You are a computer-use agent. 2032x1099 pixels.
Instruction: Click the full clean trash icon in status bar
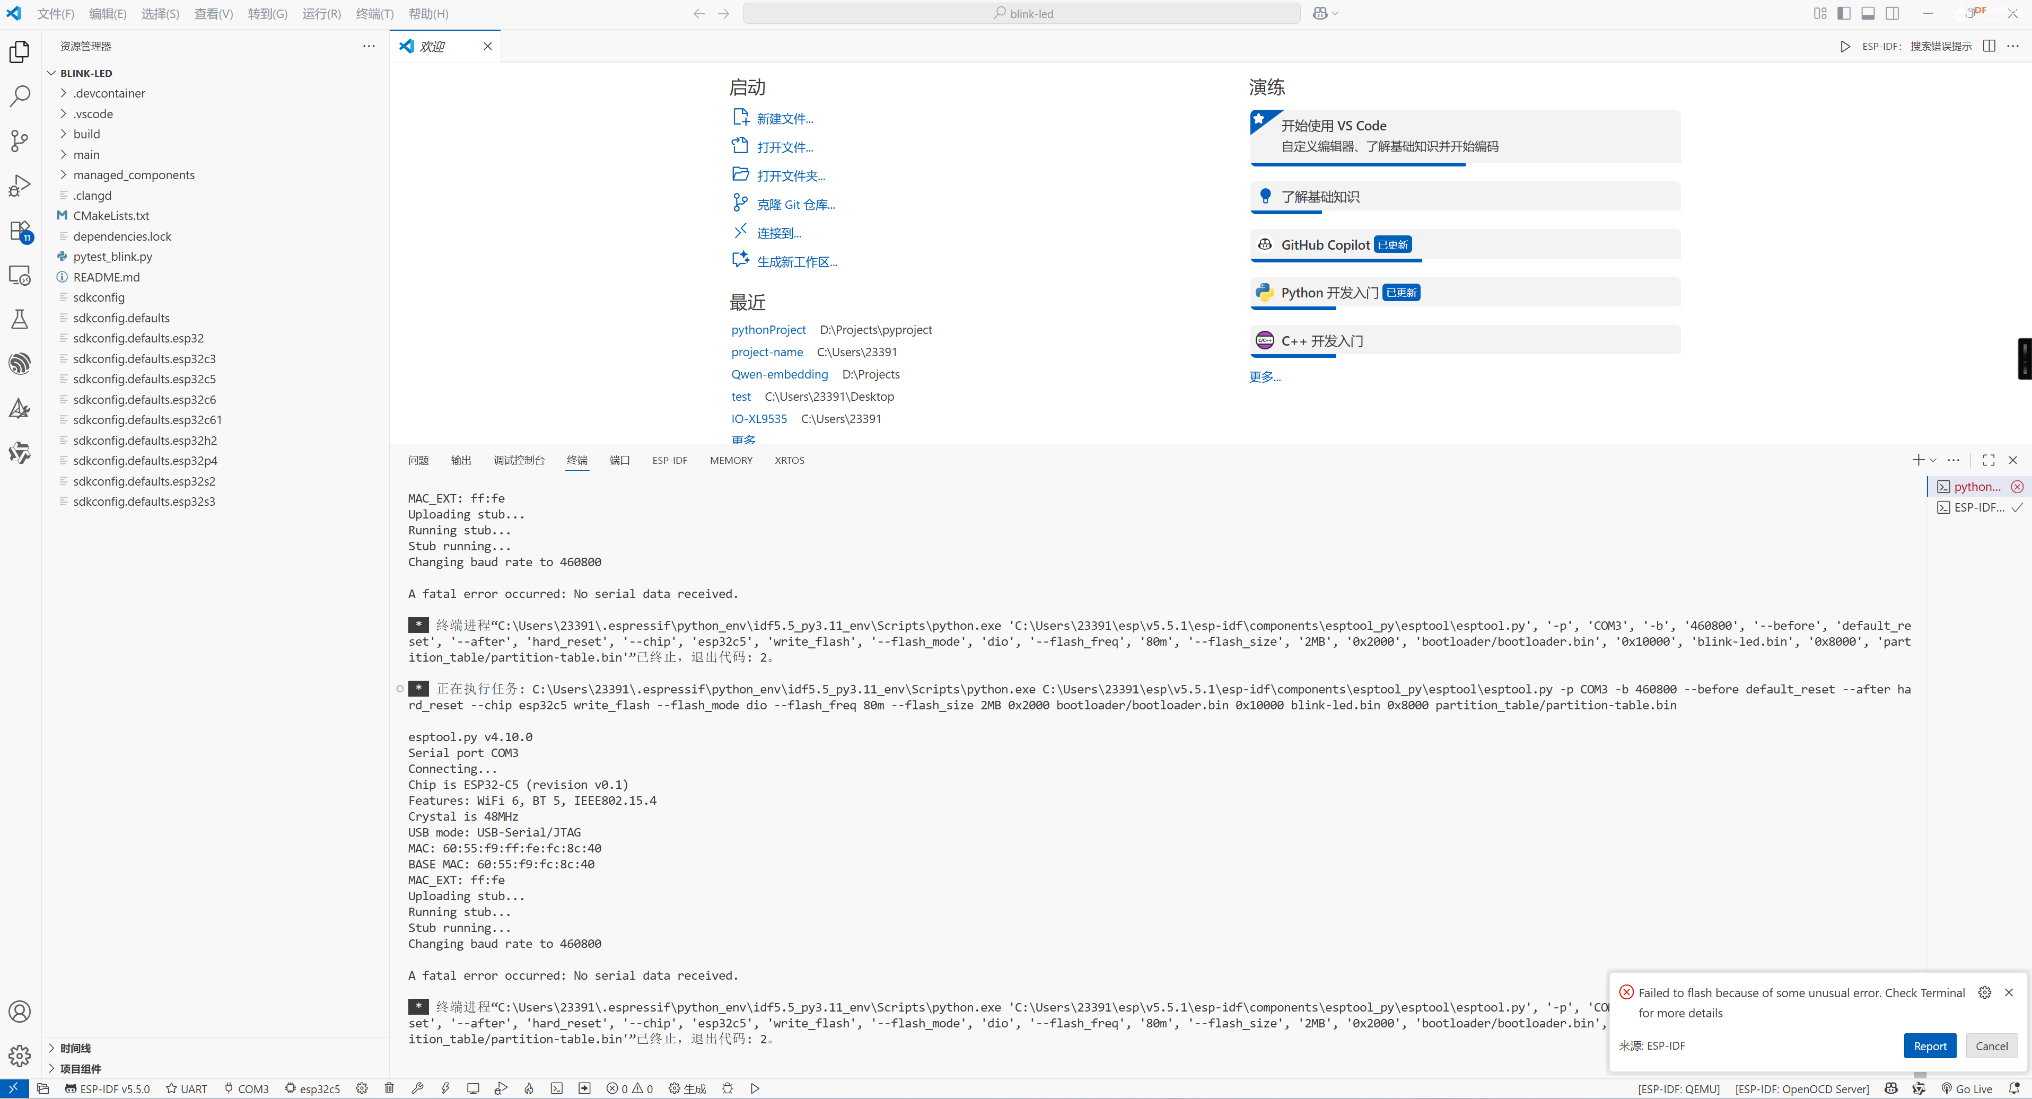389,1088
